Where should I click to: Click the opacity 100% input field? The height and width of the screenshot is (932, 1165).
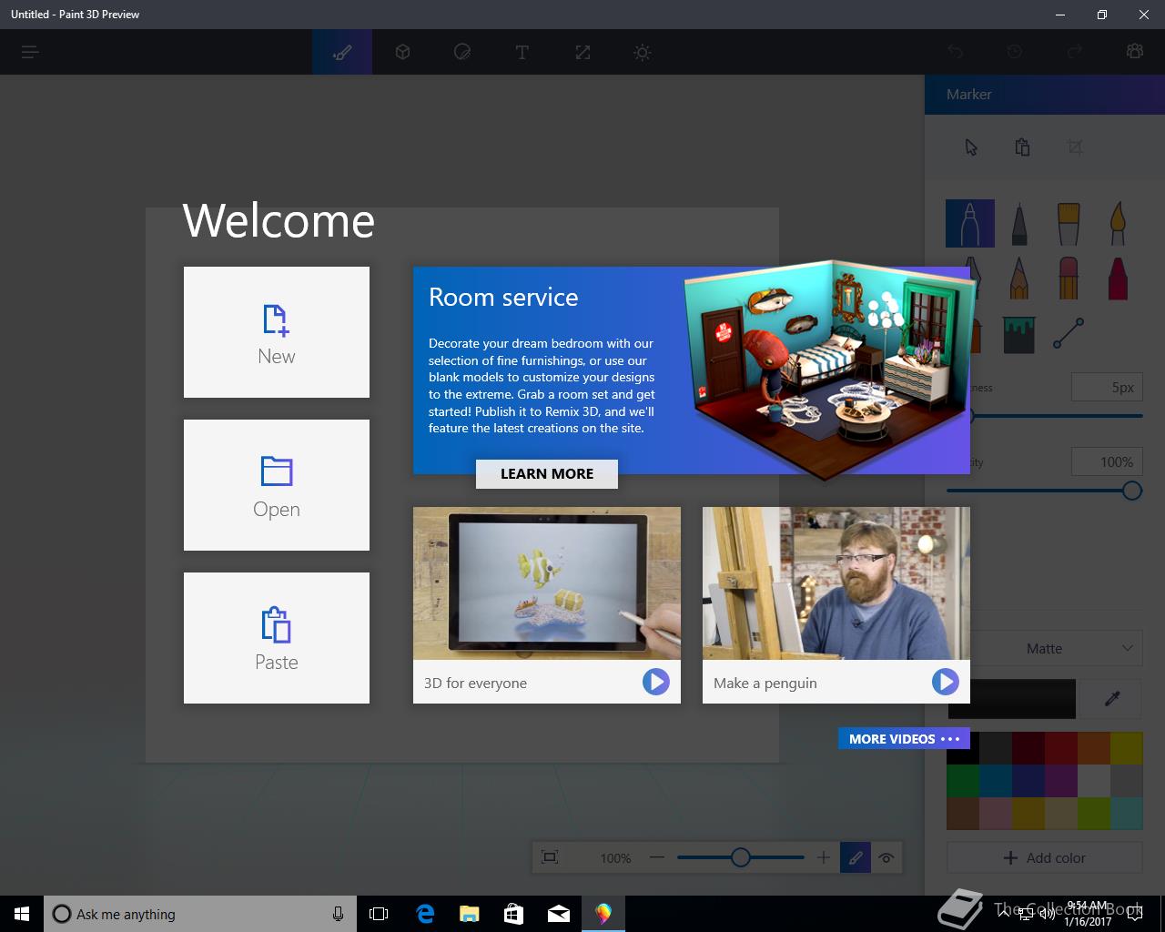(1106, 461)
